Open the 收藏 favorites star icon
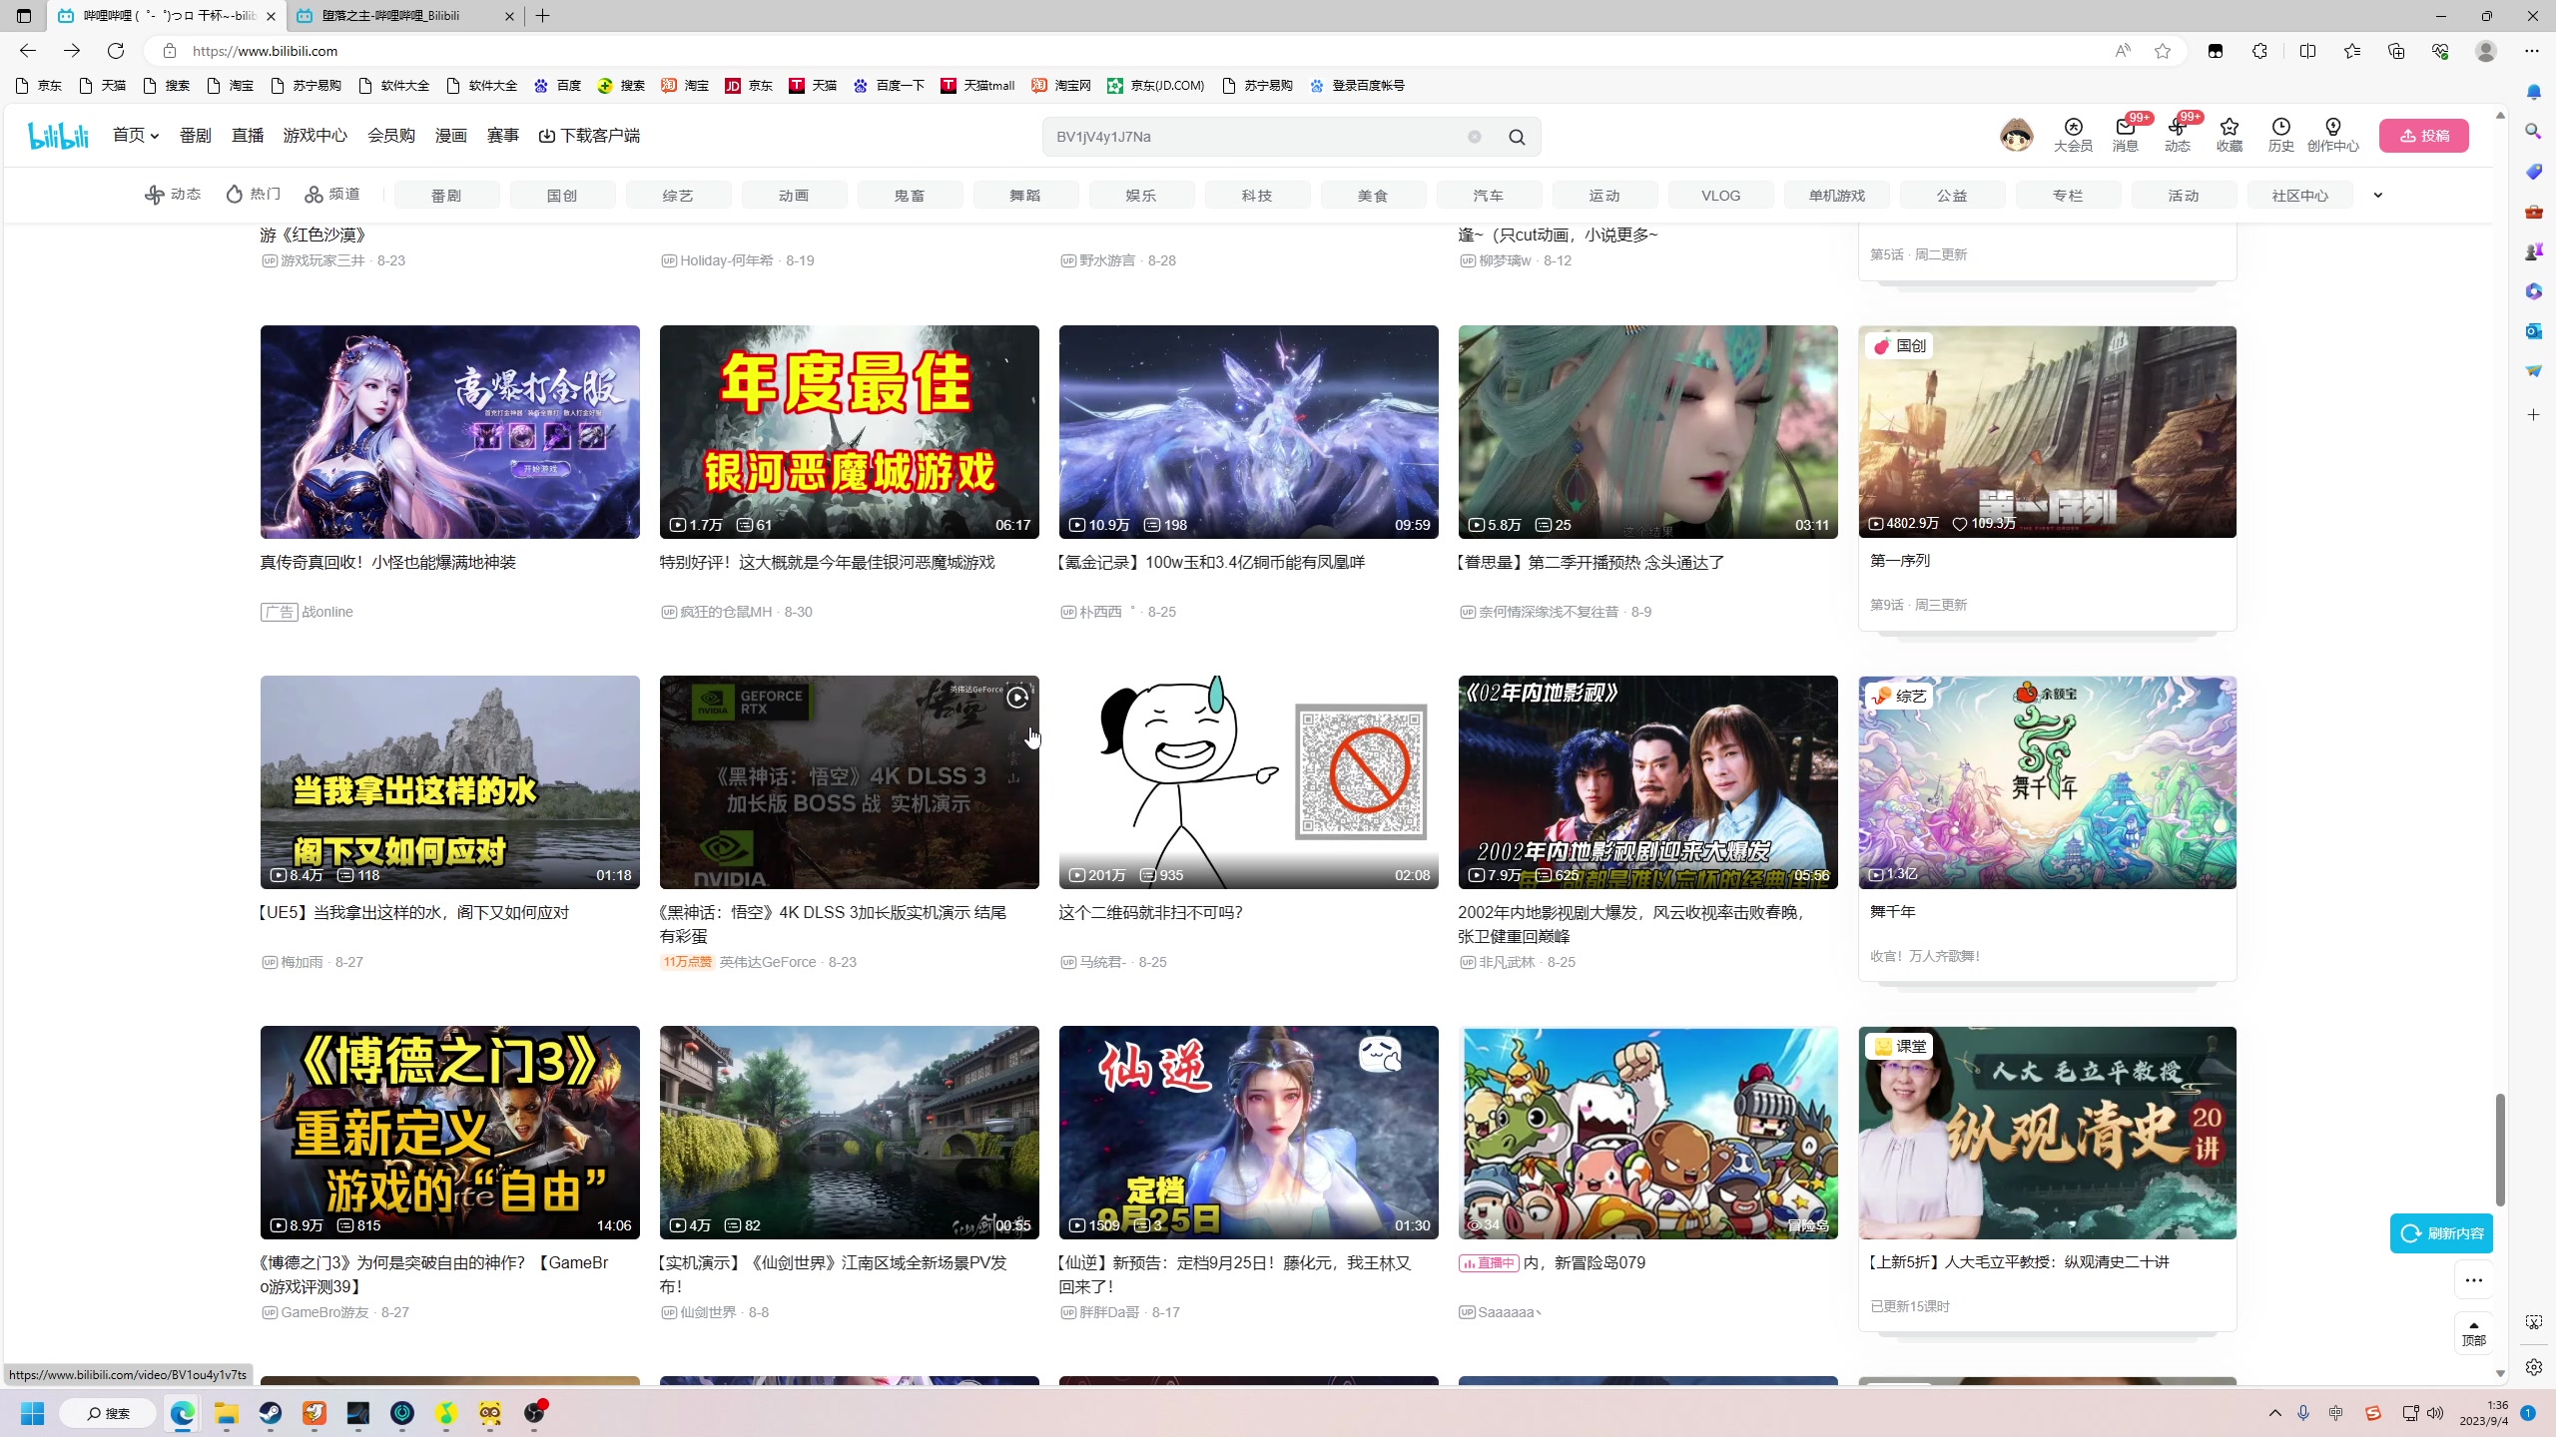 (x=2229, y=135)
